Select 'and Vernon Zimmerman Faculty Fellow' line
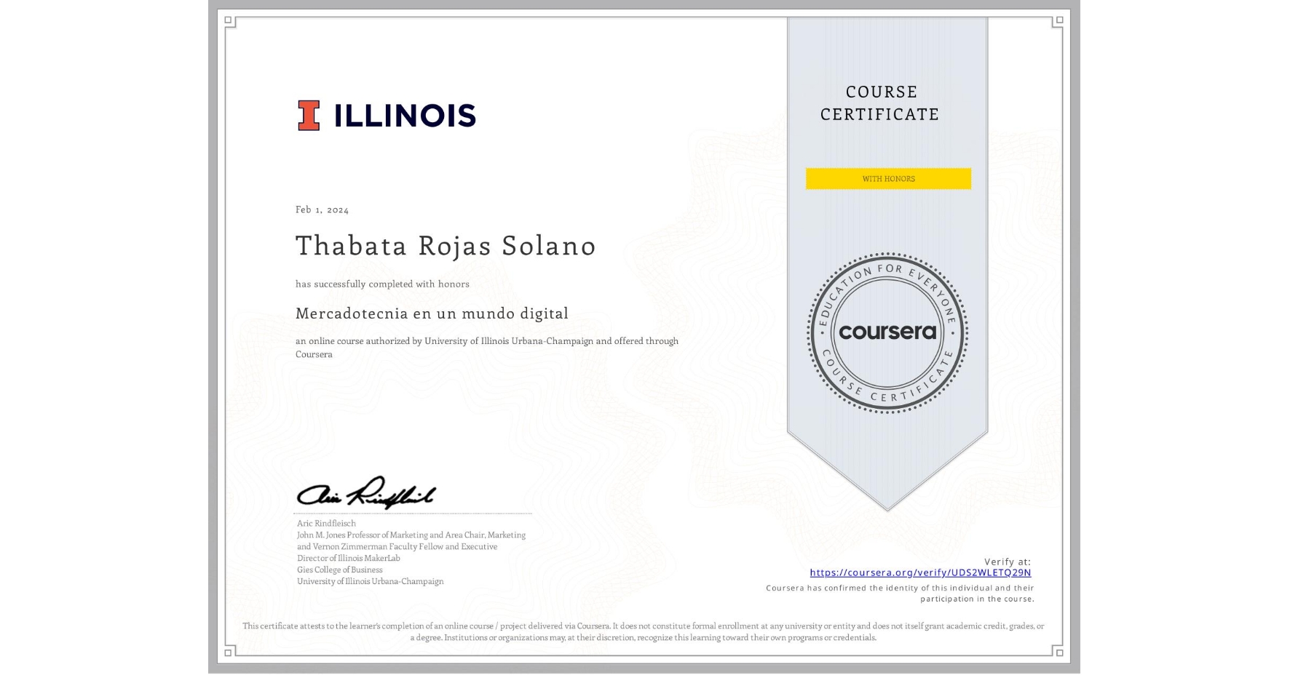 tap(397, 546)
